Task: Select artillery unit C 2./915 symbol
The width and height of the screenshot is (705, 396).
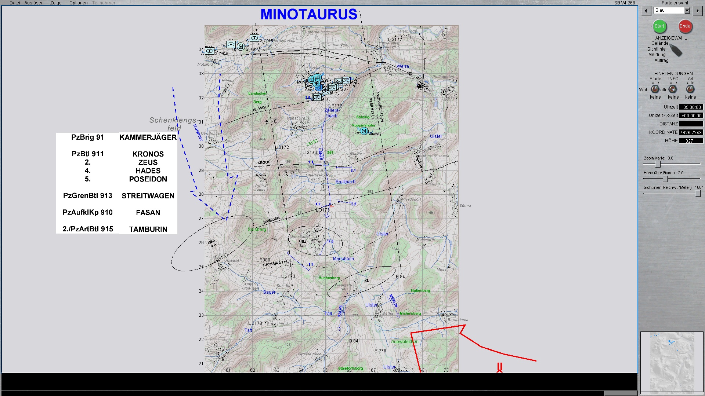Action: click(x=254, y=38)
